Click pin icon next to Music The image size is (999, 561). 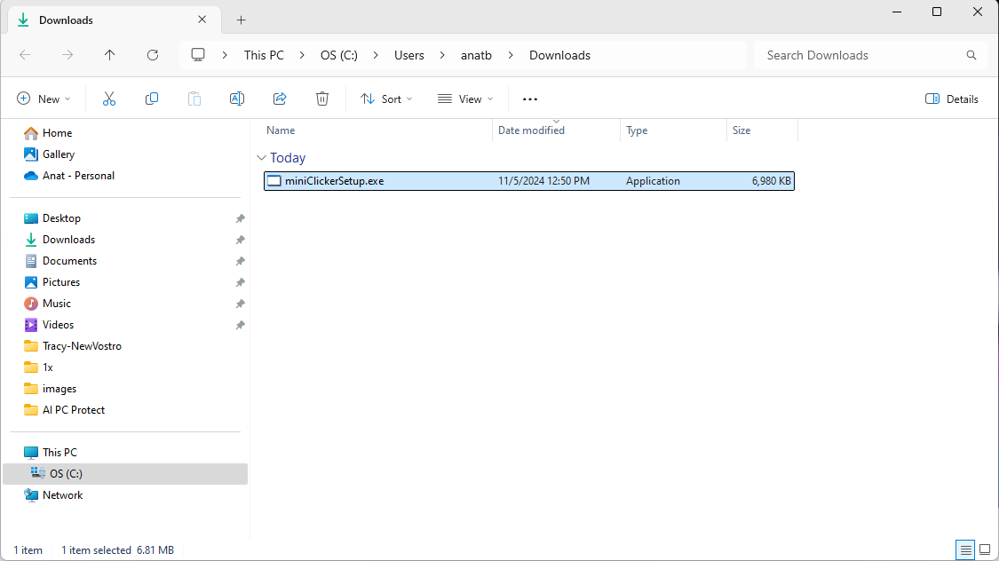coord(240,304)
